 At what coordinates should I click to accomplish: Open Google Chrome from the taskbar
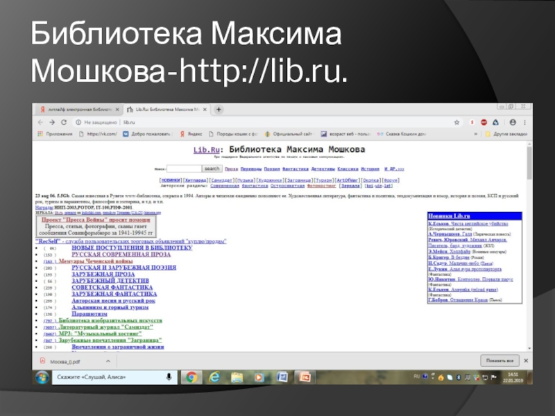click(x=192, y=377)
